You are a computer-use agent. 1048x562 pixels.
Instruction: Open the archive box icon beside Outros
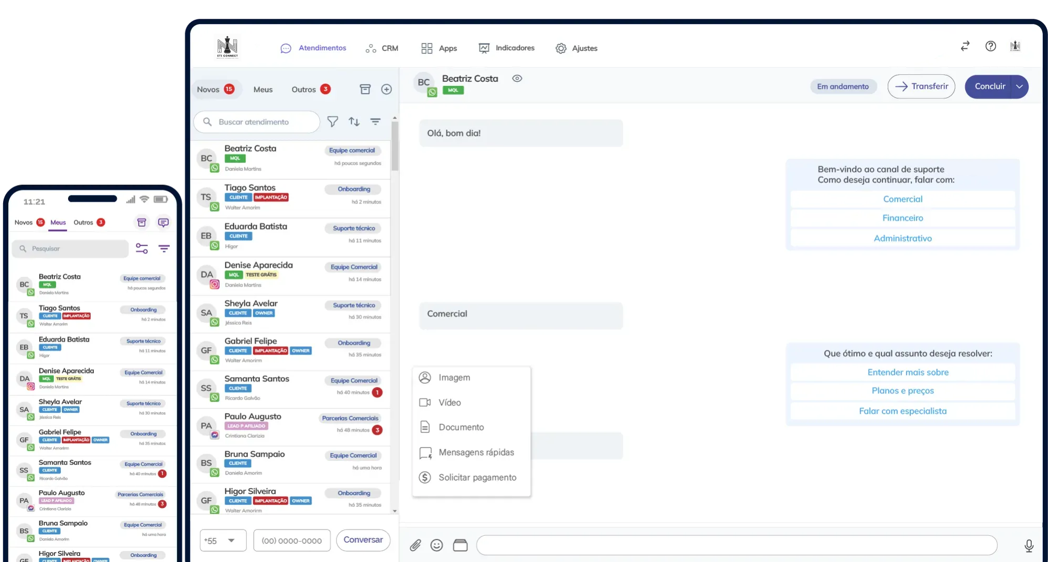[365, 90]
